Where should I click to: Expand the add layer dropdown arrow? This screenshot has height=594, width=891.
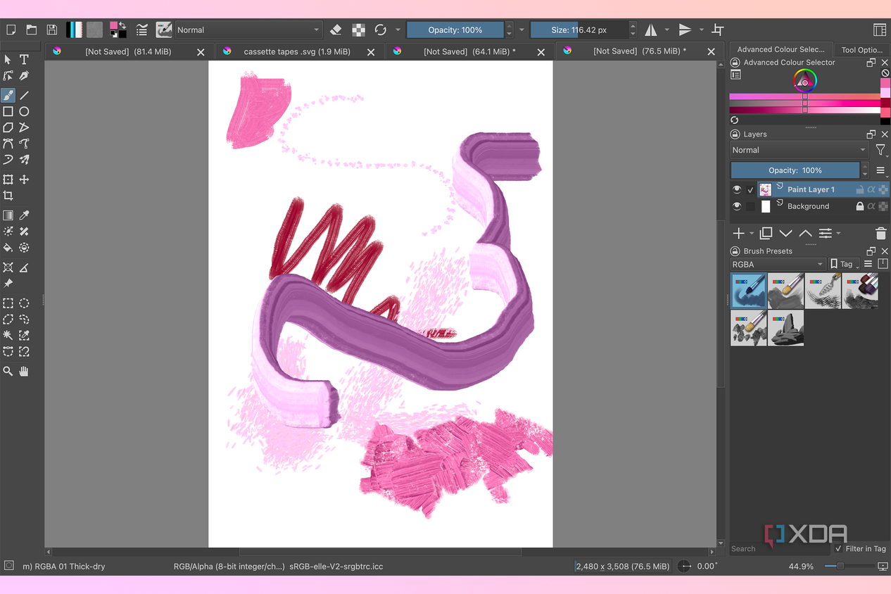752,234
